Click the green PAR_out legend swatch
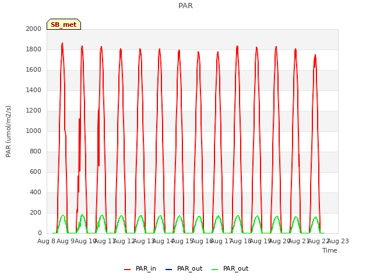The height and width of the screenshot is (280, 373). 214,269
